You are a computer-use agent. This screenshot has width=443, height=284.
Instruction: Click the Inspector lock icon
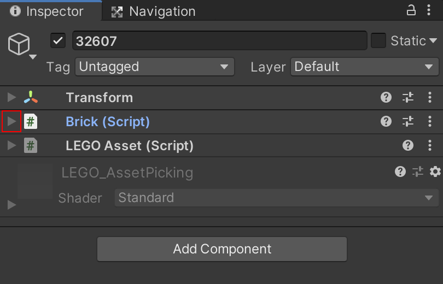(411, 10)
